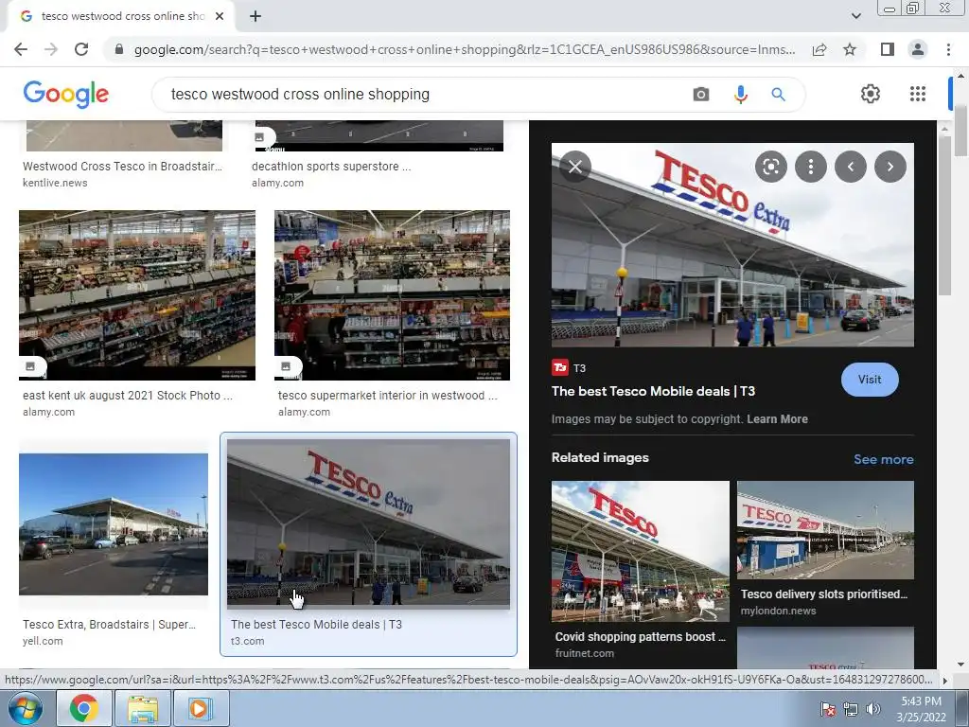Share this page icon in address bar

click(819, 49)
